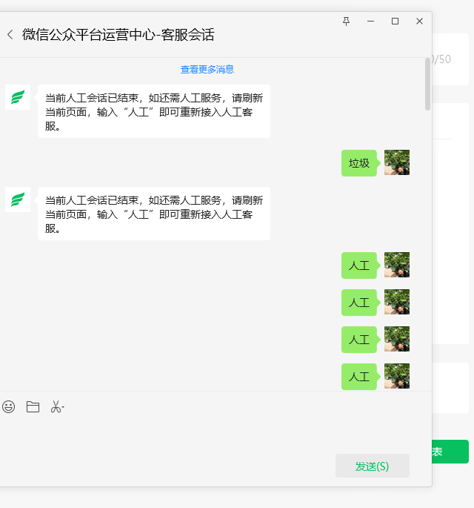Click the third 人工 message bubble
Screen dimensions: 474x508
[359, 340]
